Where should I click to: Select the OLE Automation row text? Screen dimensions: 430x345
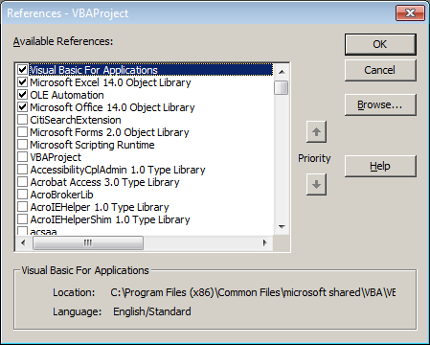(x=67, y=95)
